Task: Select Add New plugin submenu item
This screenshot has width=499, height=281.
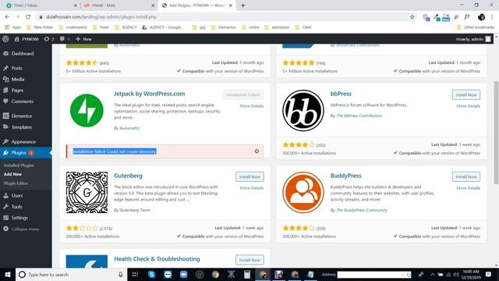Action: [x=12, y=174]
